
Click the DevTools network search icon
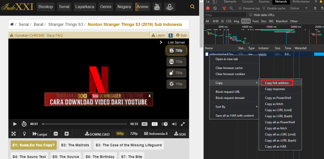[x=231, y=8]
